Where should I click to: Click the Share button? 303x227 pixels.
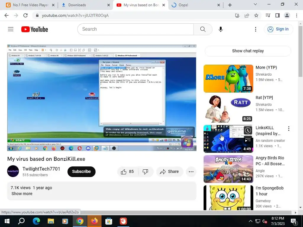pyautogui.click(x=170, y=171)
